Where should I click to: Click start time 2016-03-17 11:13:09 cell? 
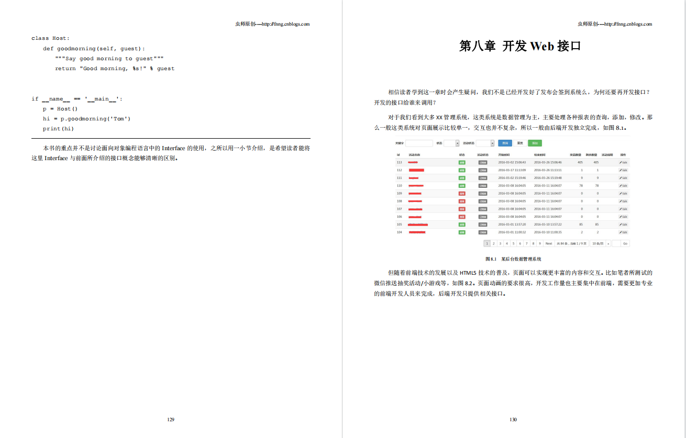click(x=512, y=170)
